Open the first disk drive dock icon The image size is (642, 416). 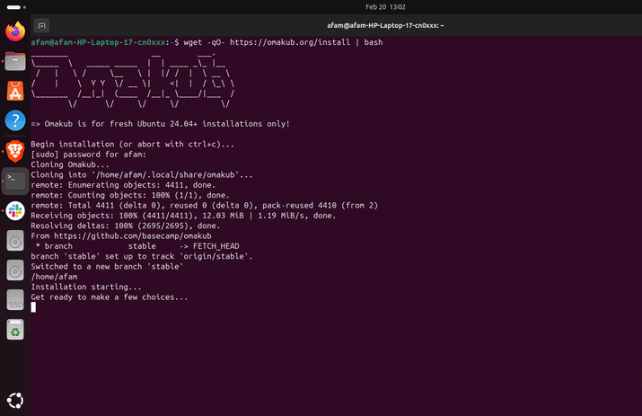click(x=15, y=241)
